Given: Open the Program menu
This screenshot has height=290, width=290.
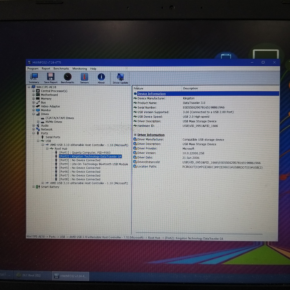Looking at the screenshot, I should pyautogui.click(x=33, y=69).
